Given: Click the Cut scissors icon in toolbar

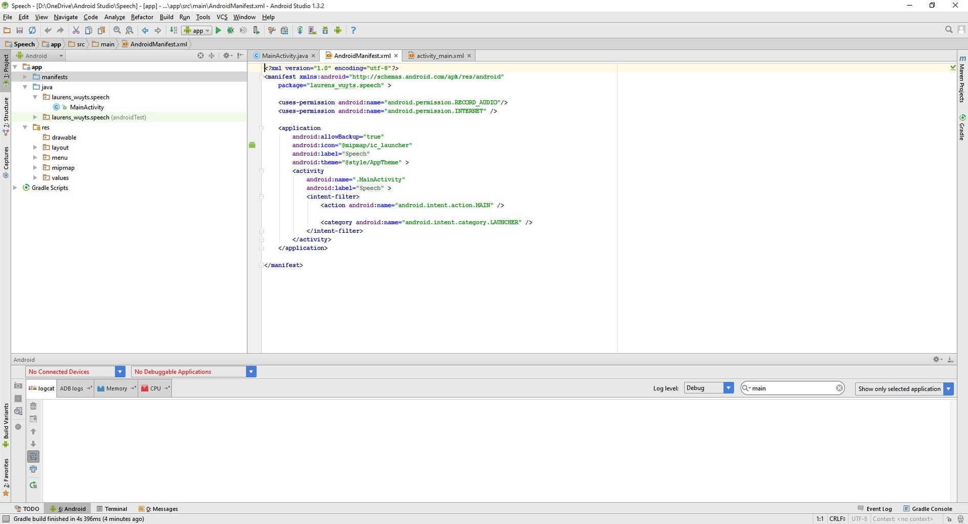Looking at the screenshot, I should click(x=76, y=31).
